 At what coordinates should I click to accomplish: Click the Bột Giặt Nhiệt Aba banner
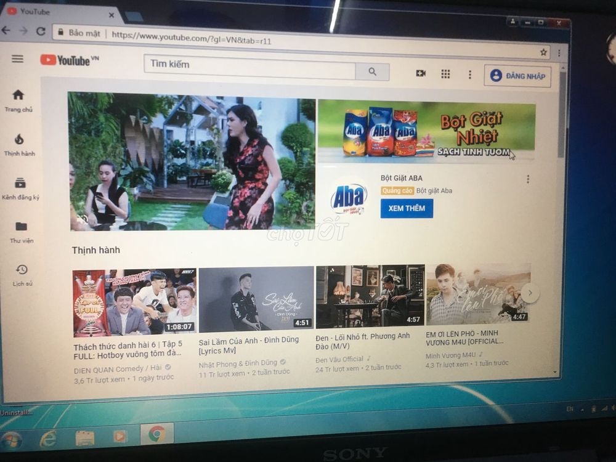pyautogui.click(x=427, y=131)
